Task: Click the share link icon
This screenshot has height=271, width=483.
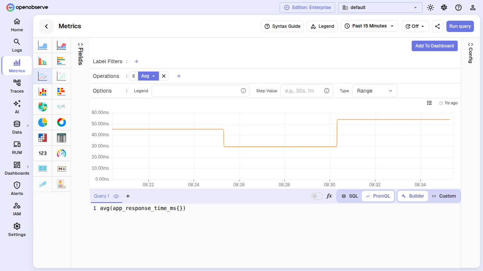Action: coord(438,26)
